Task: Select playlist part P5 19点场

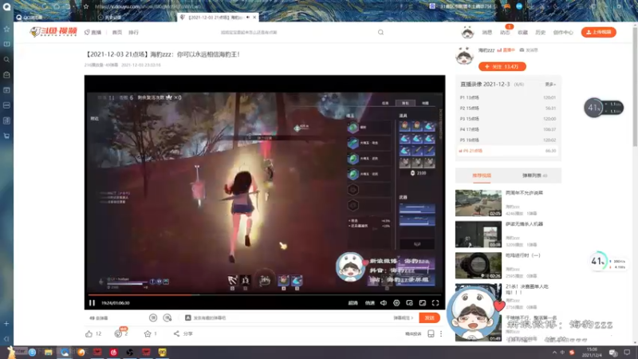Action: click(508, 140)
